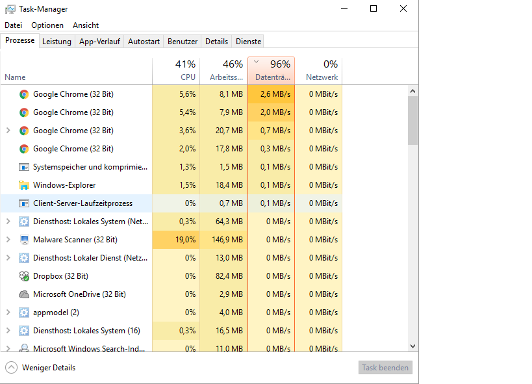Click the 20,7 MB memory cell

click(224, 131)
